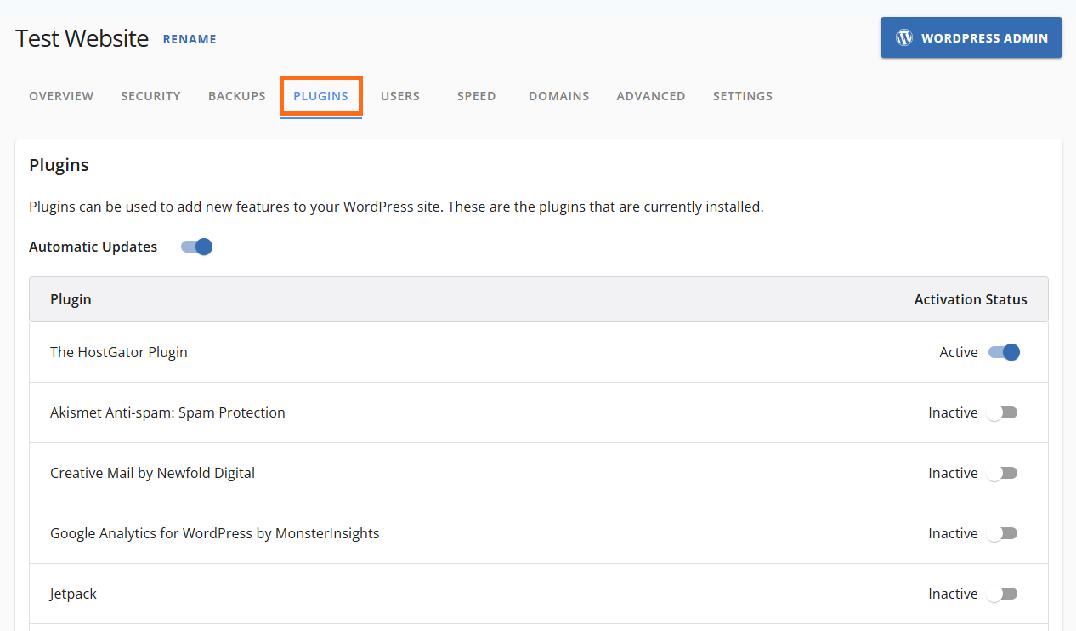Disable the Automatic Updates toggle
1076x631 pixels.
(196, 247)
